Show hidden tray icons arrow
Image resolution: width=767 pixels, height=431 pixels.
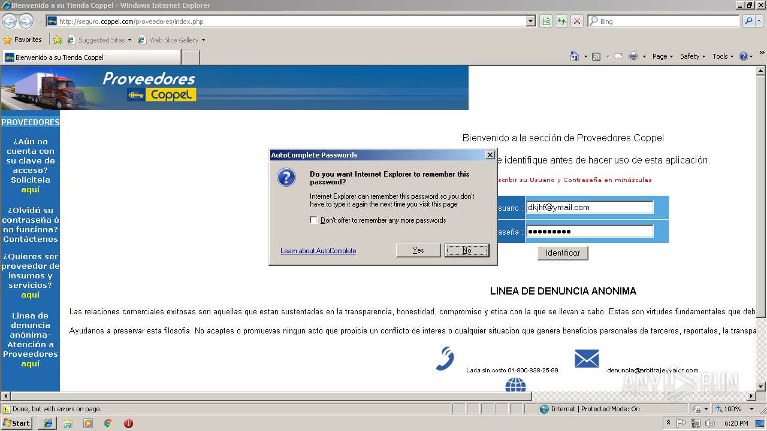tap(668, 423)
